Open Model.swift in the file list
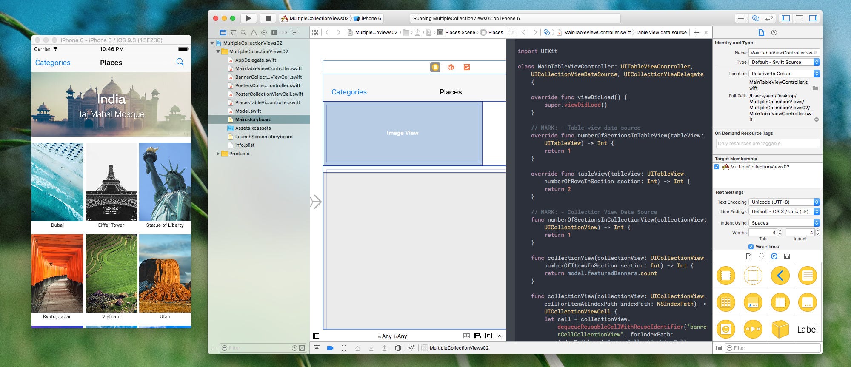 (248, 111)
